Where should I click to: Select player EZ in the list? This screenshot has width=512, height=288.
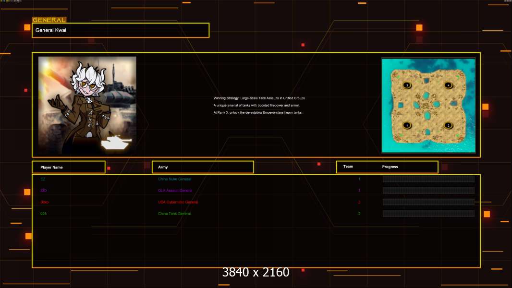pos(43,179)
